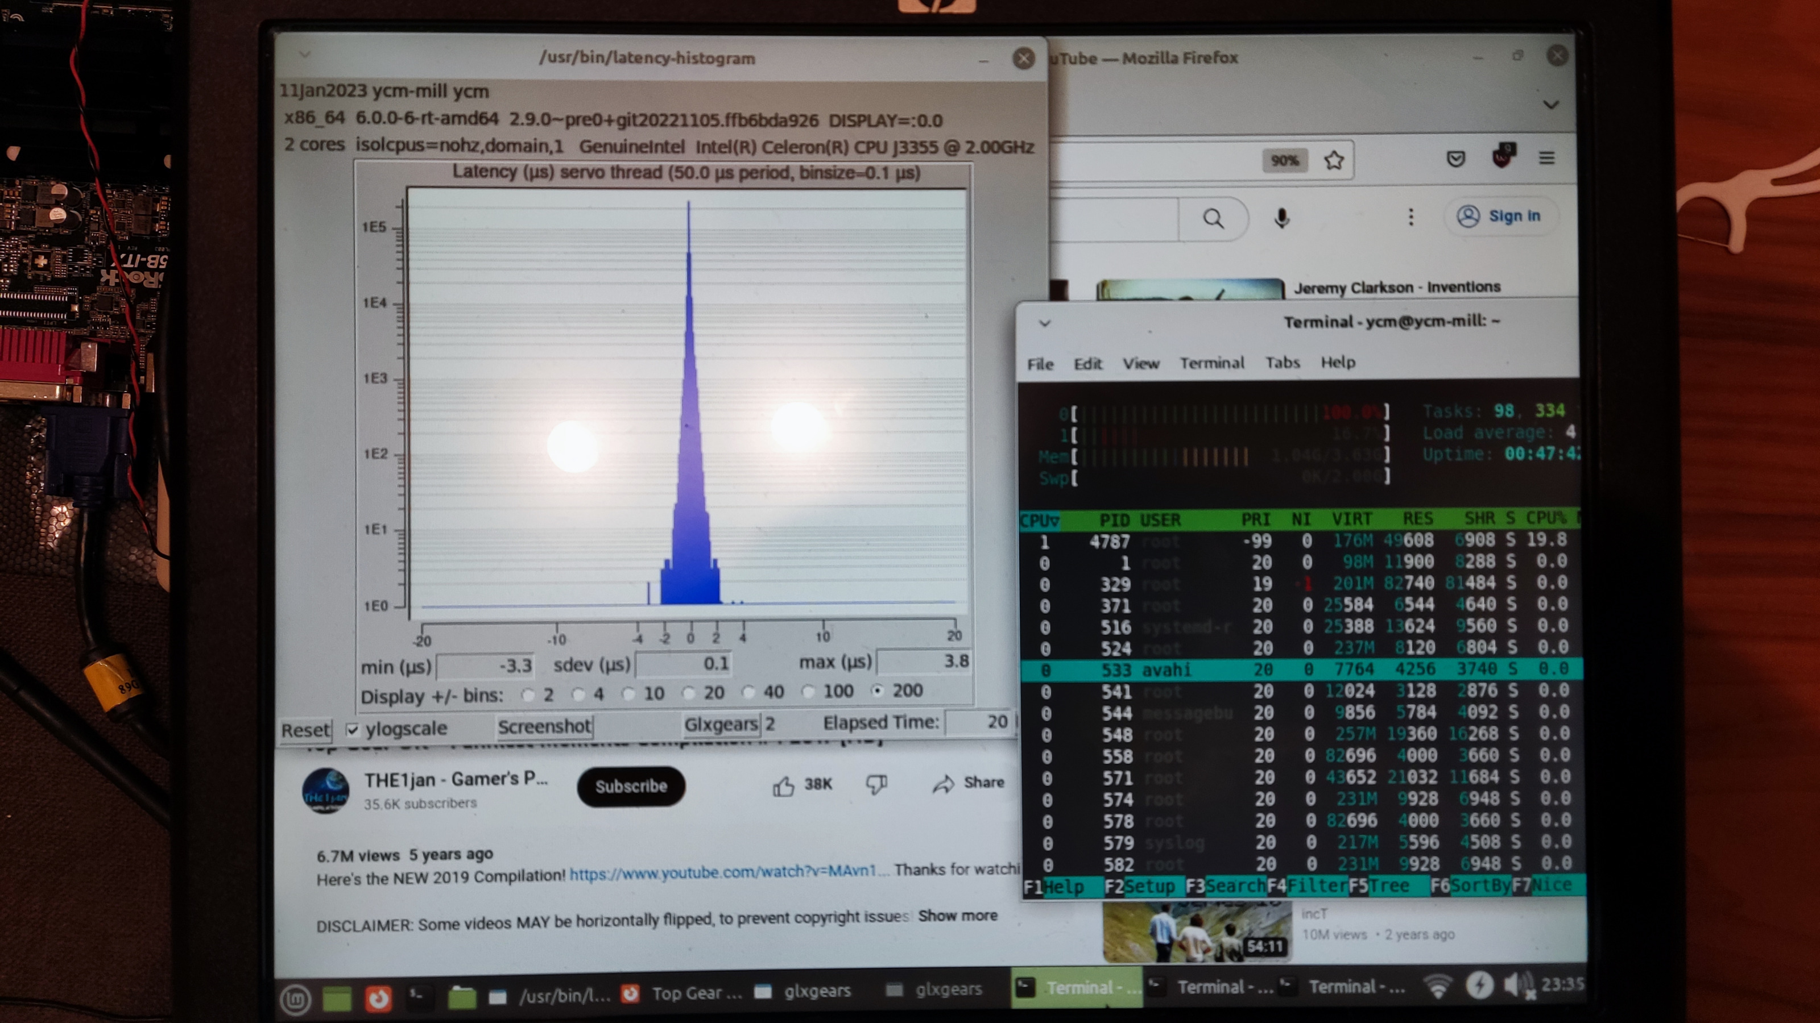Viewport: 1820px width, 1023px height.
Task: Select display bins radio 200
Action: (x=878, y=691)
